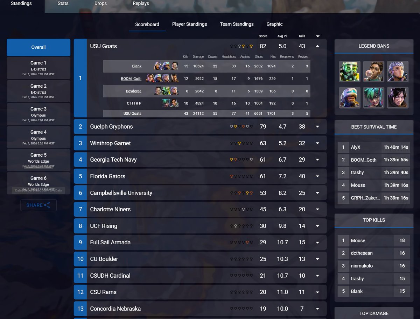Click the USU Goats totals row link
This screenshot has width=420, height=319.
point(132,113)
